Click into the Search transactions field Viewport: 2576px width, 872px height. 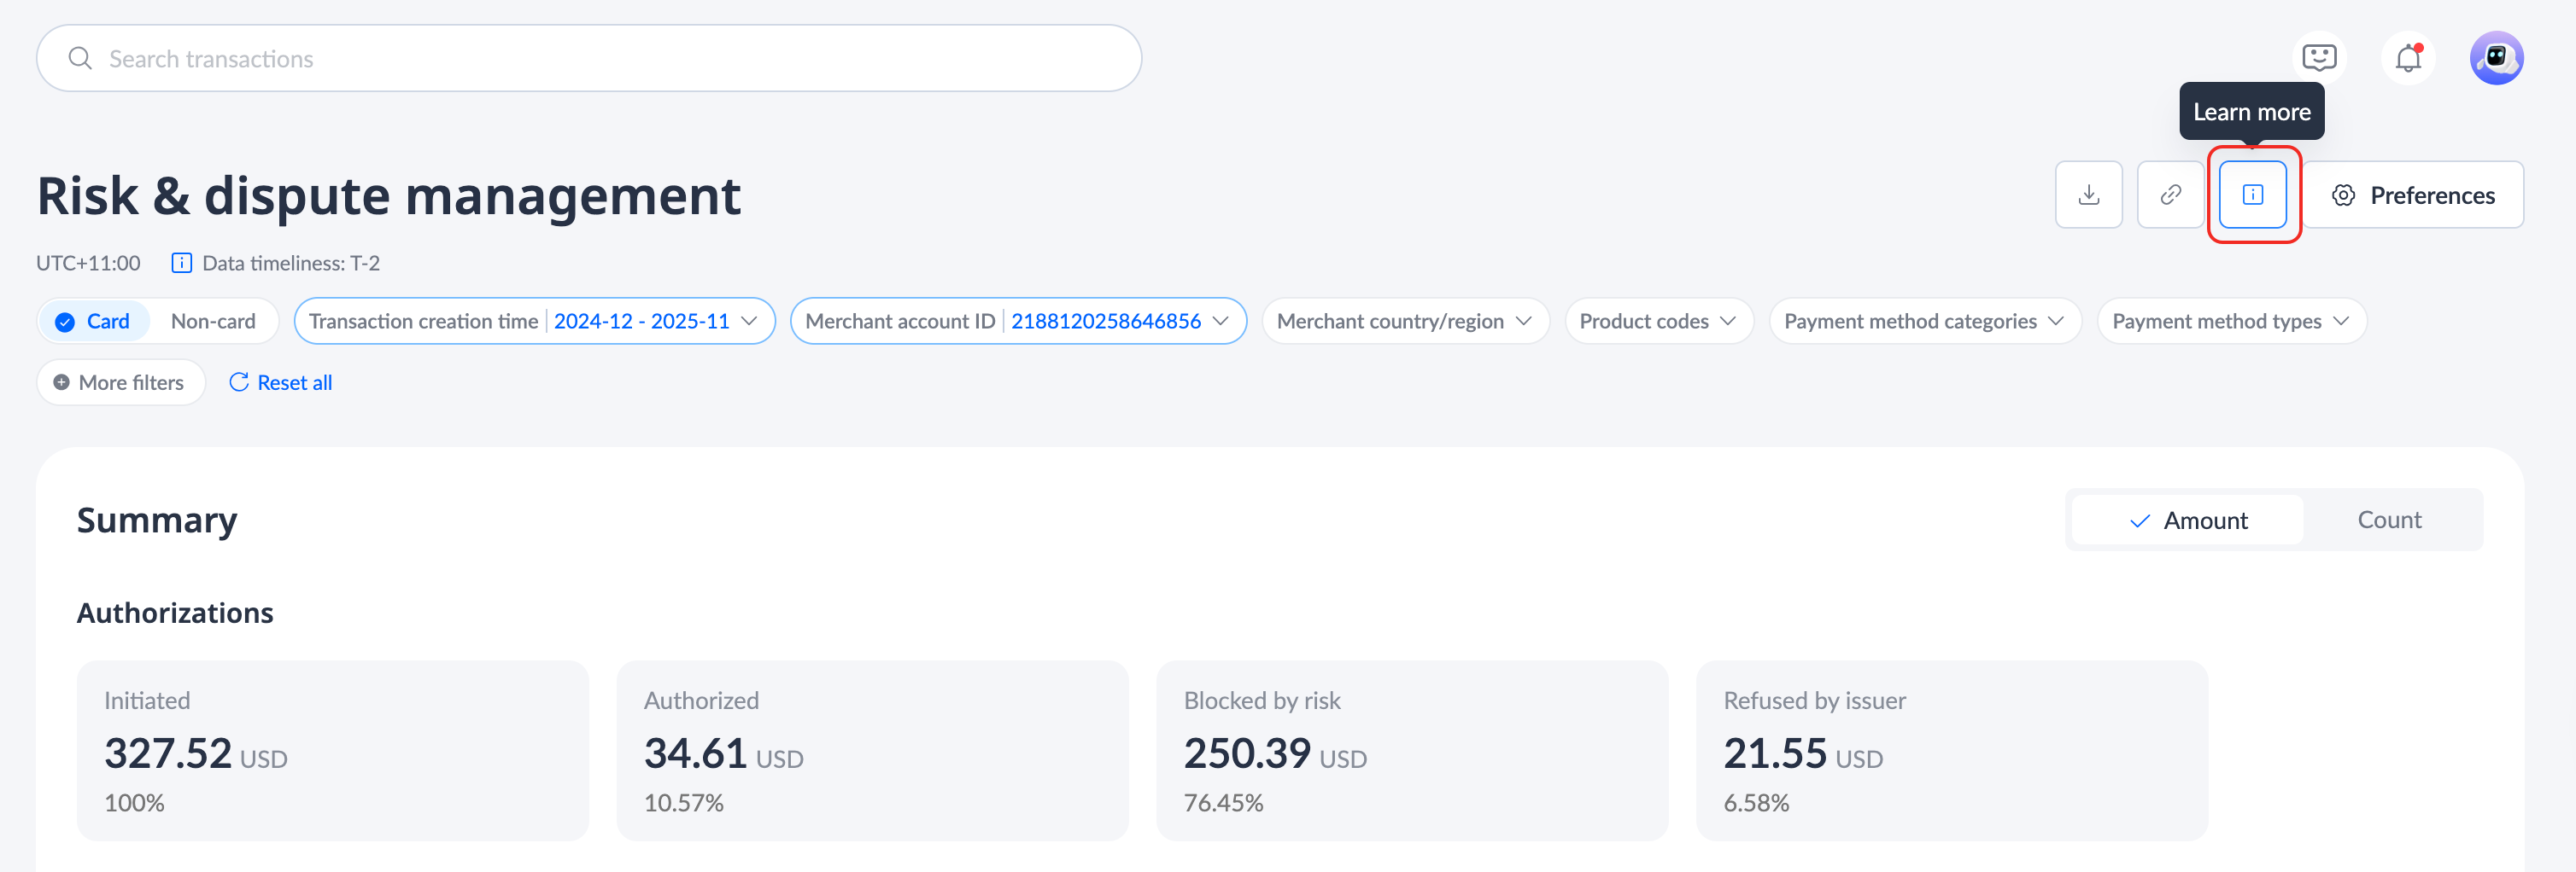[600, 59]
